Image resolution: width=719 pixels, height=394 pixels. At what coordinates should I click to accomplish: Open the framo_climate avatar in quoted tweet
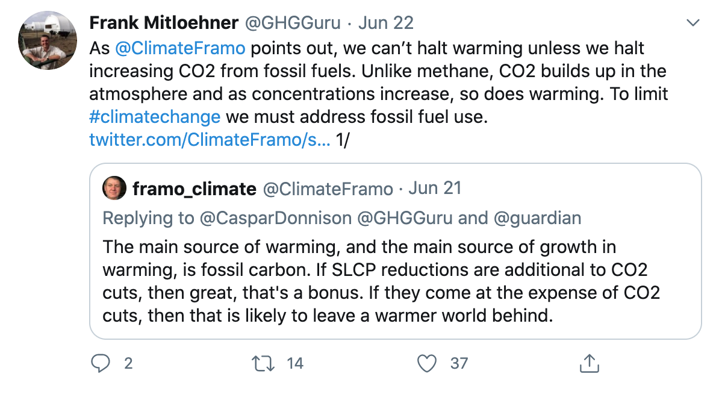[x=114, y=189]
